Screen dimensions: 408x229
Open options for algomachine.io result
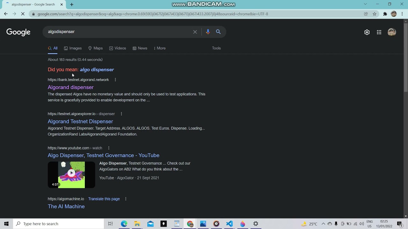pos(126,199)
